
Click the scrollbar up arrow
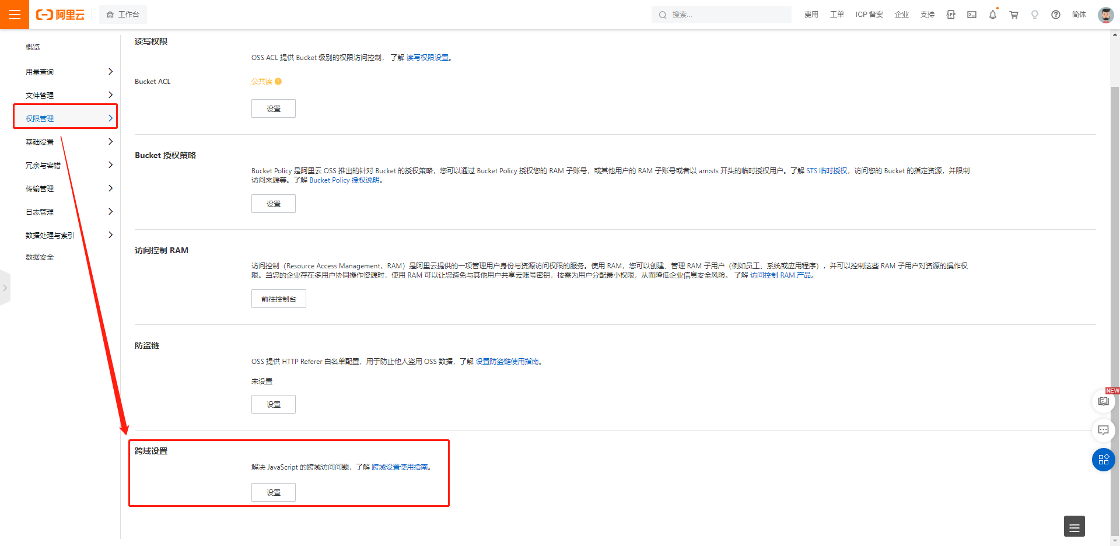coord(1115,34)
